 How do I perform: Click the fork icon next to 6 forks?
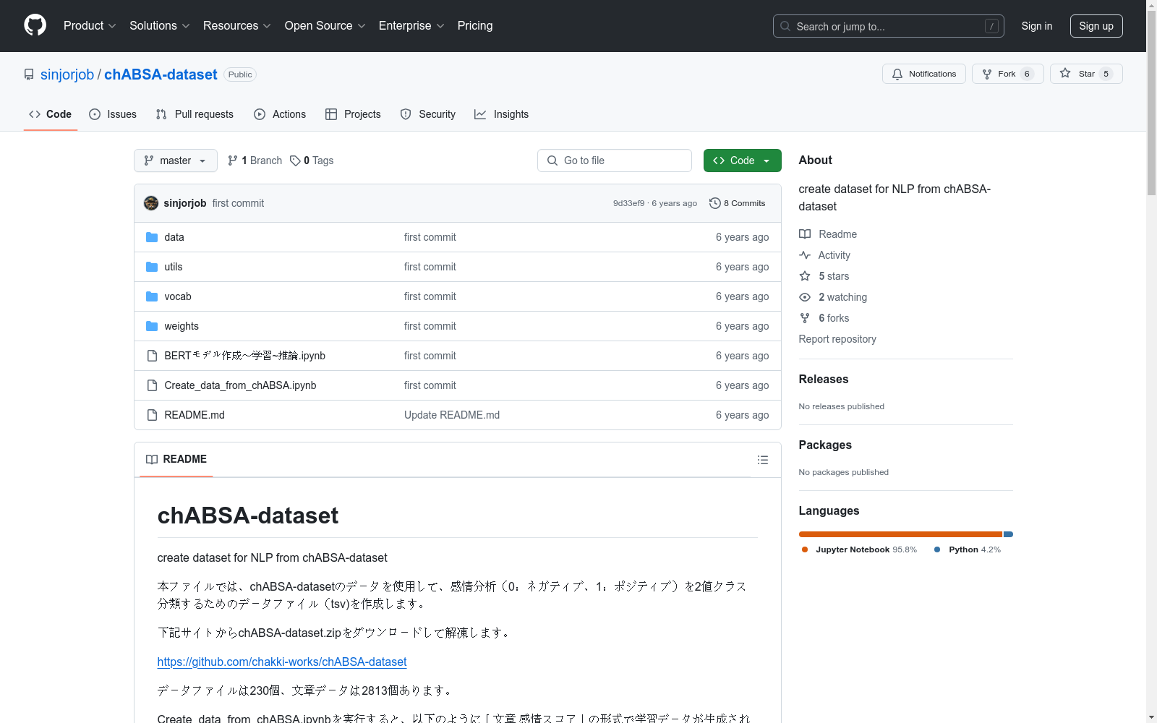point(805,318)
